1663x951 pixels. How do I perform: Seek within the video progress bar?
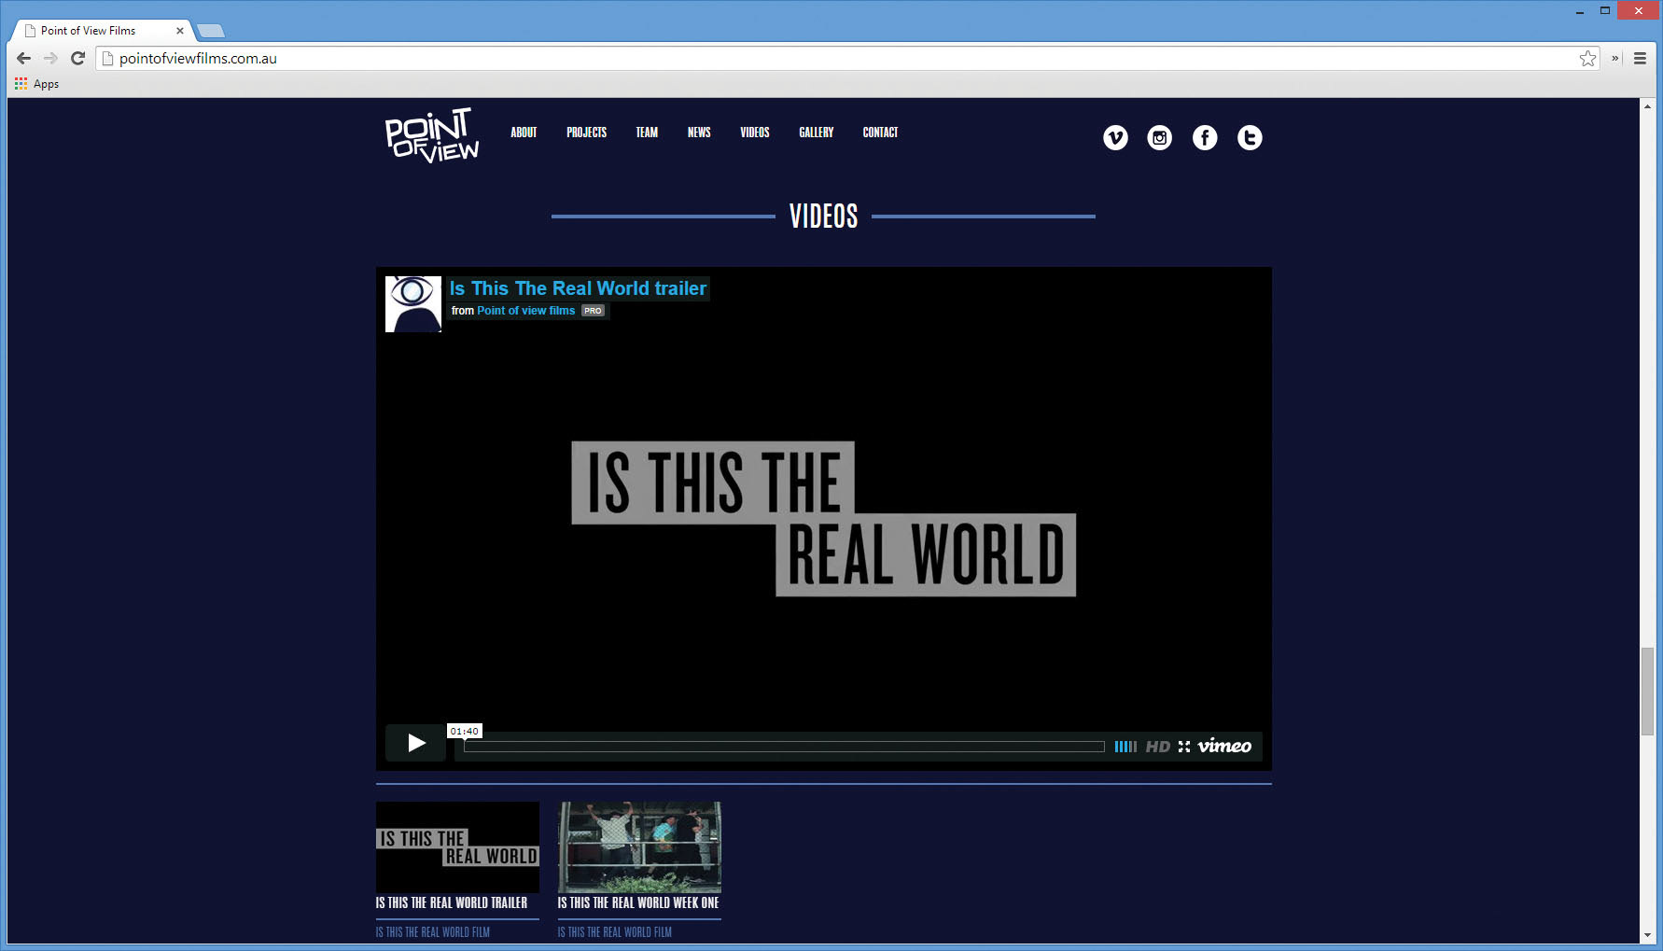click(784, 747)
